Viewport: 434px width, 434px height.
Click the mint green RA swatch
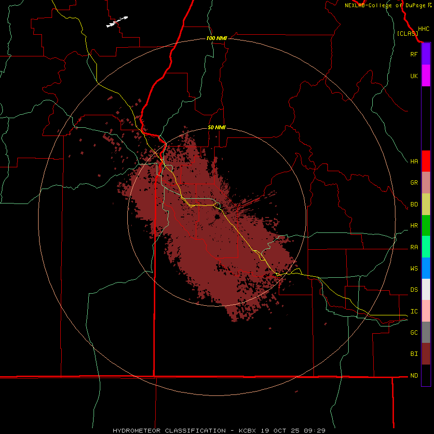tap(426, 247)
